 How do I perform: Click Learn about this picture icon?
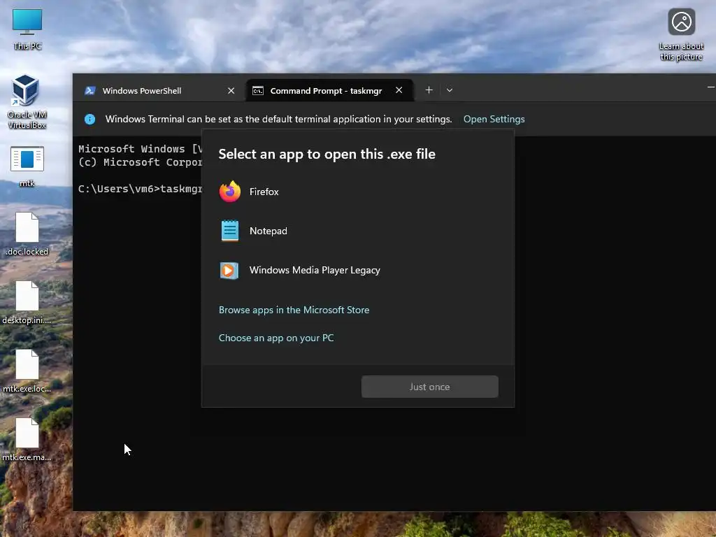click(x=681, y=34)
